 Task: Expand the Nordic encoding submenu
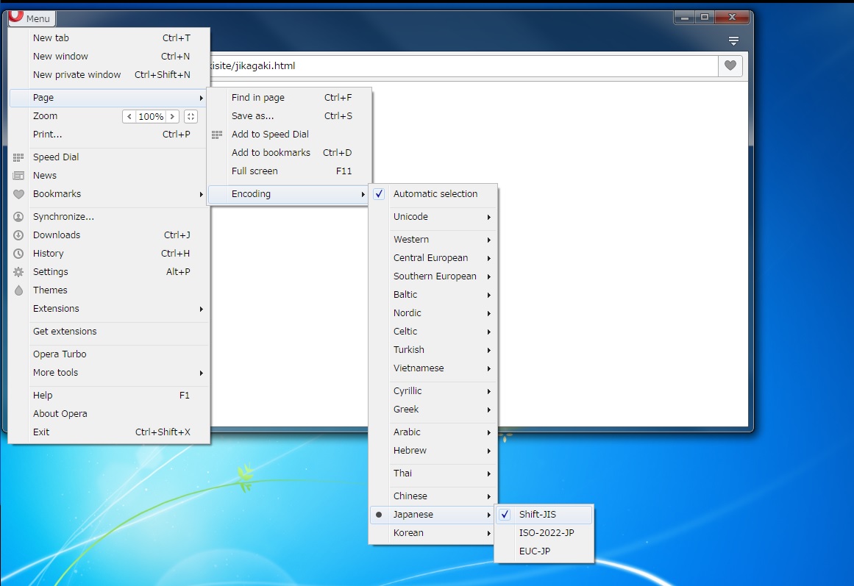[x=433, y=313]
